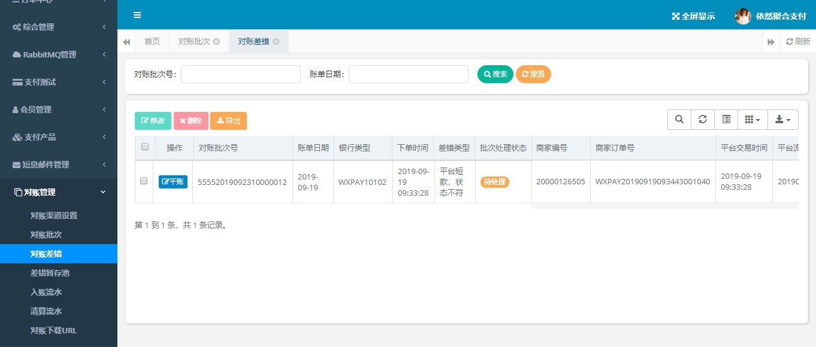Focus the 账单日期 input field

pos(409,74)
